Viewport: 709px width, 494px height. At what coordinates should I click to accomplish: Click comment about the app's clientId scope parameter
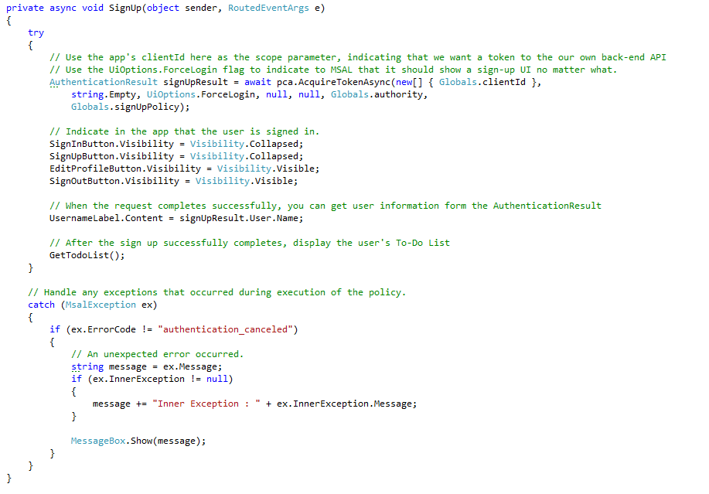[358, 57]
